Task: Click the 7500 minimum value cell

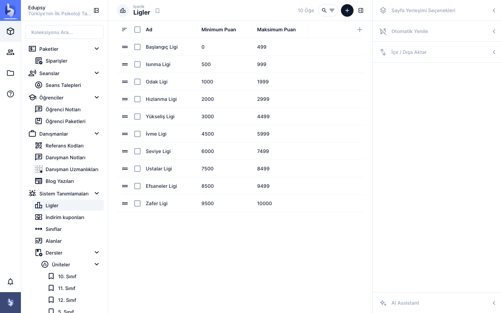Action: [207, 169]
